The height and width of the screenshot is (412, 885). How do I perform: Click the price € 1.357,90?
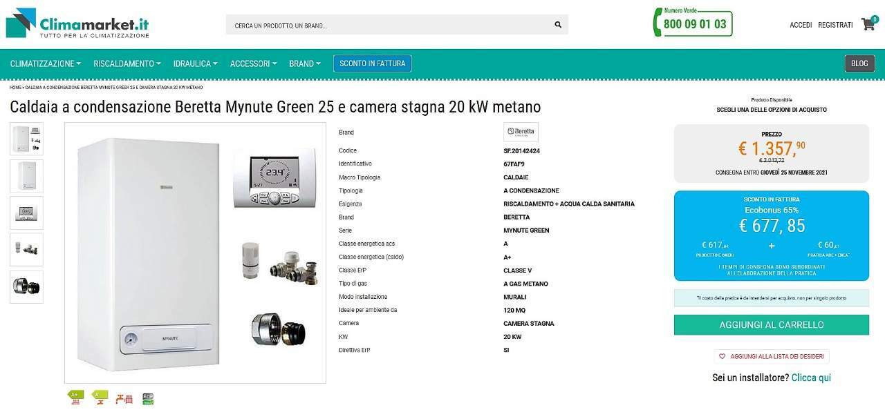[772, 148]
